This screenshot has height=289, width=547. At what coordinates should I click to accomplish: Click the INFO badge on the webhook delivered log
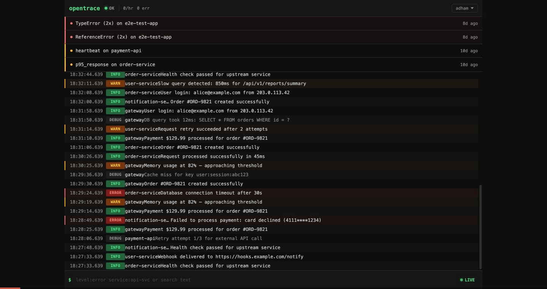115,256
